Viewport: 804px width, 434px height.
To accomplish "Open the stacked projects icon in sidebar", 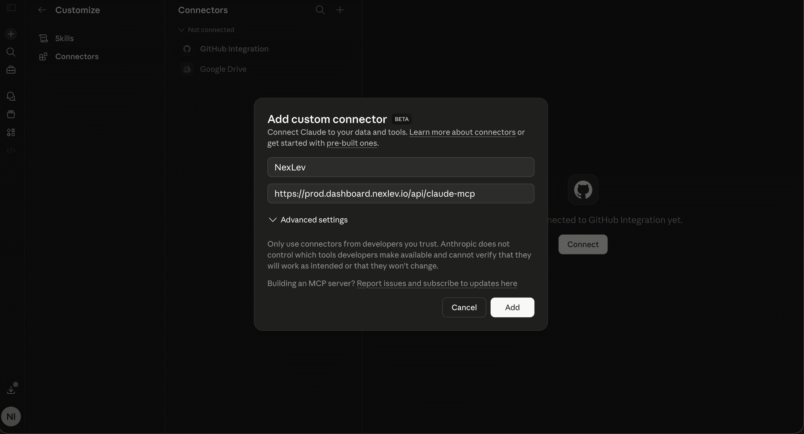I will click(11, 114).
